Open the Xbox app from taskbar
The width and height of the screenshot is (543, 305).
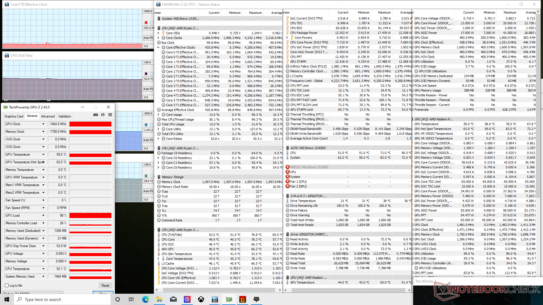(x=201, y=299)
